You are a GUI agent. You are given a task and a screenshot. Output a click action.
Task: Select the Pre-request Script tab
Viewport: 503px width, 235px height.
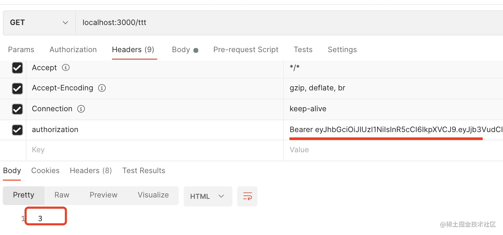(246, 50)
